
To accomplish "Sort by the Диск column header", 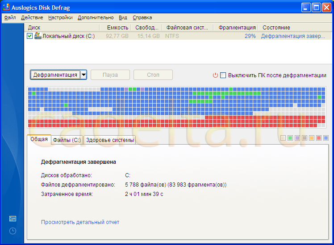I will pyautogui.click(x=62, y=28).
